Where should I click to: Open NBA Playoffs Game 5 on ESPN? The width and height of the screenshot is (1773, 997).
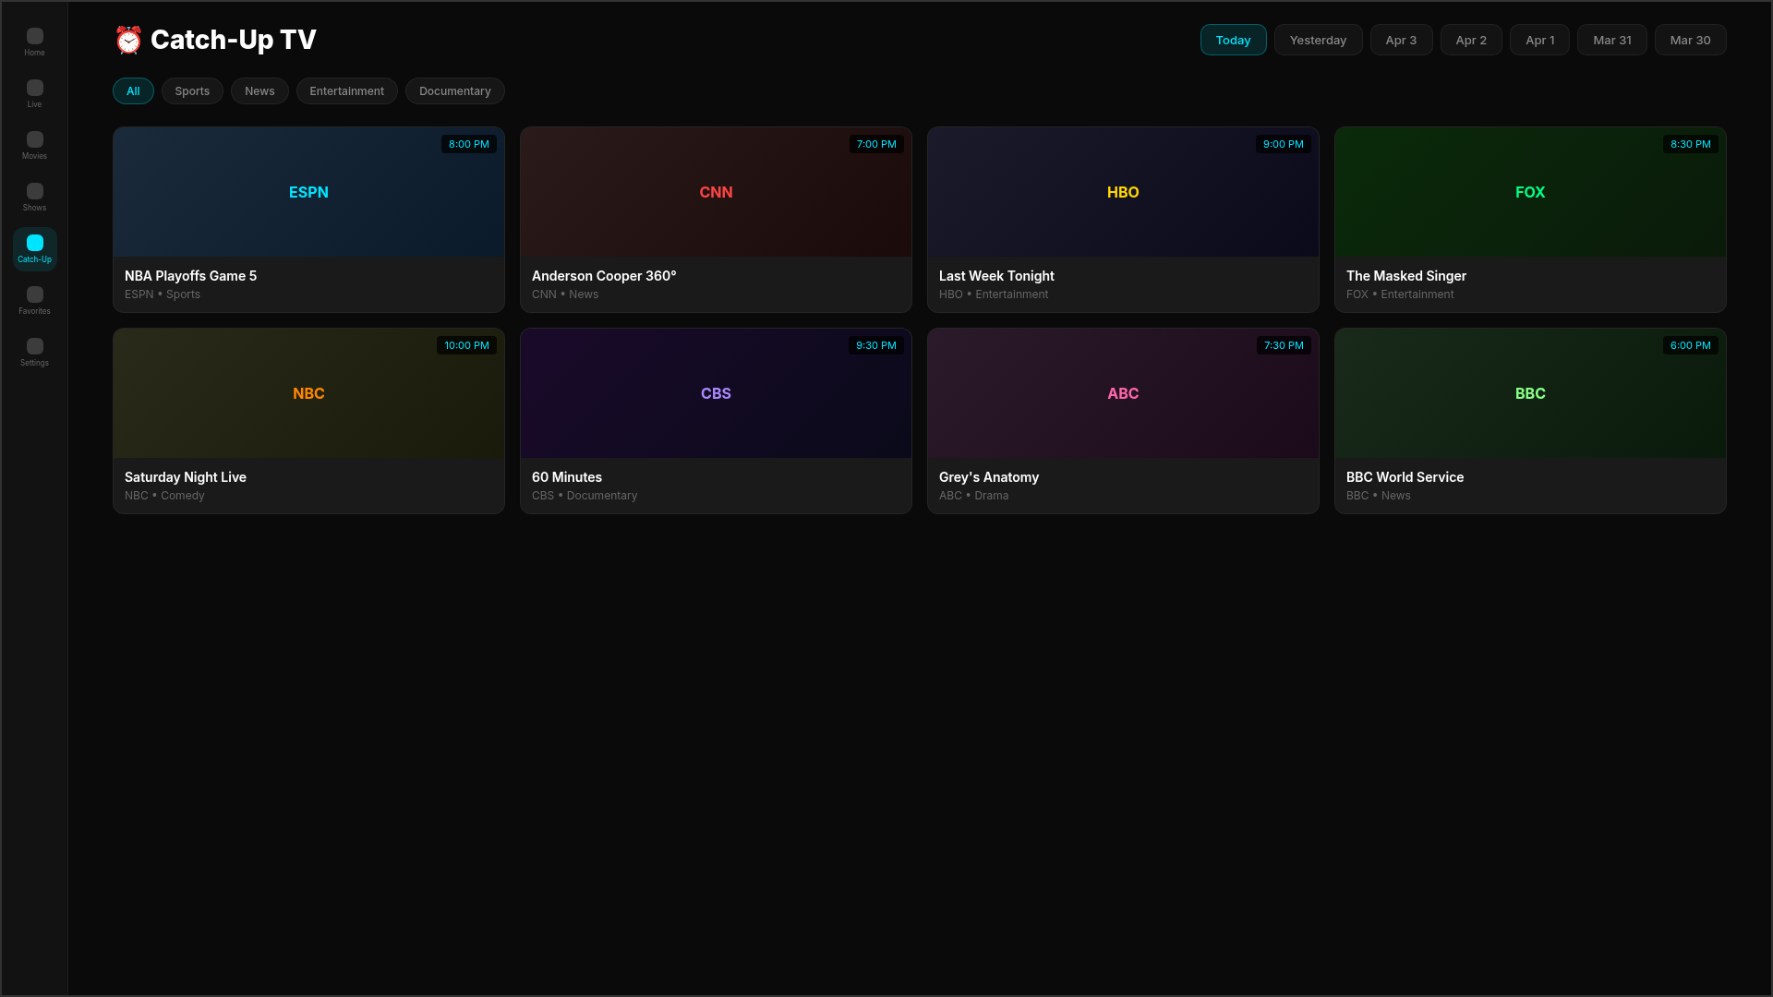pos(308,220)
